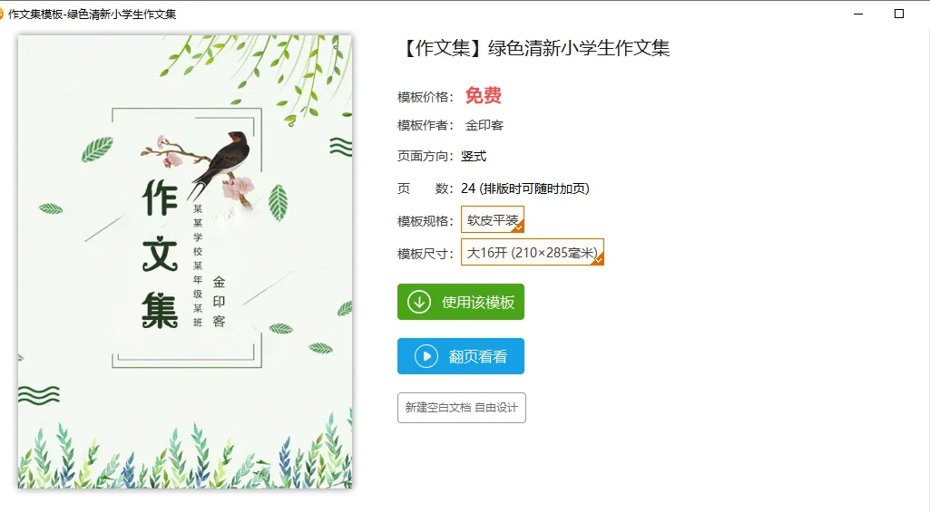Click the 作文集 vertical title on cover
Viewport: 930px width, 512px height.
(x=160, y=254)
